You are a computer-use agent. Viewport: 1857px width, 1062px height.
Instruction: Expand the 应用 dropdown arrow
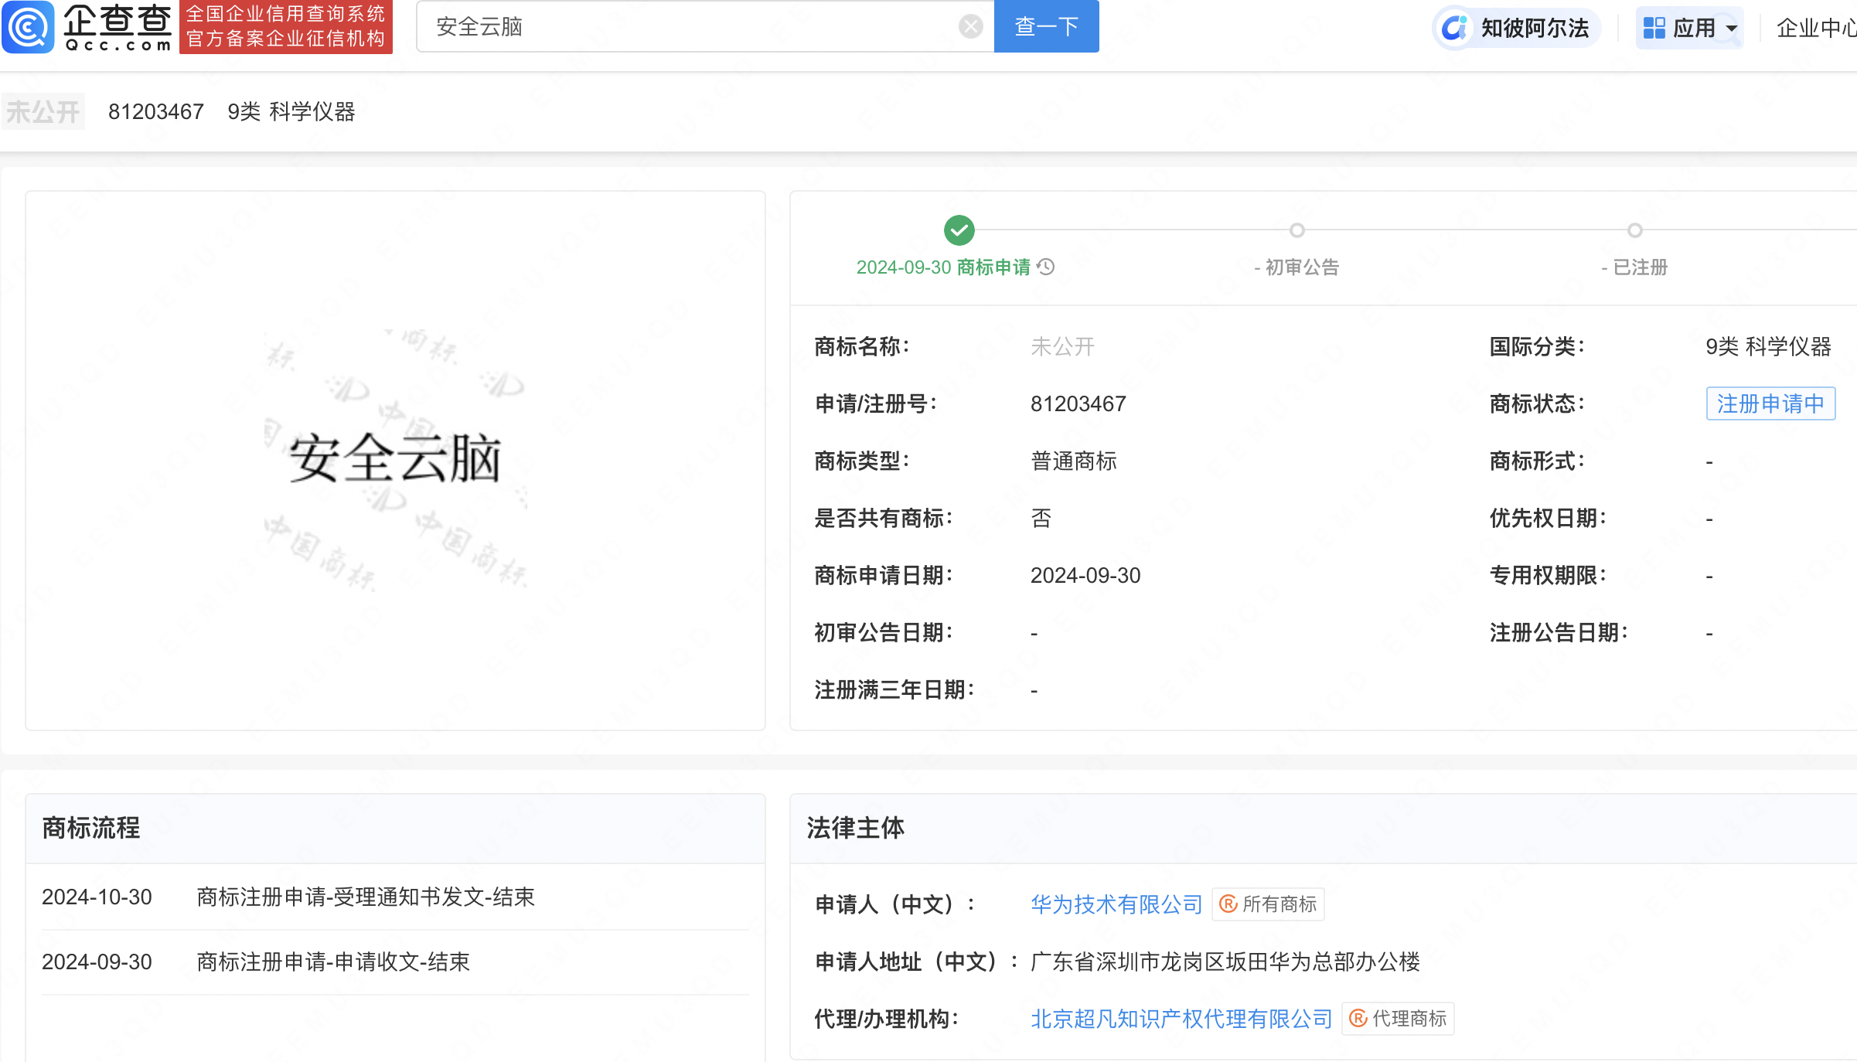pos(1732,29)
